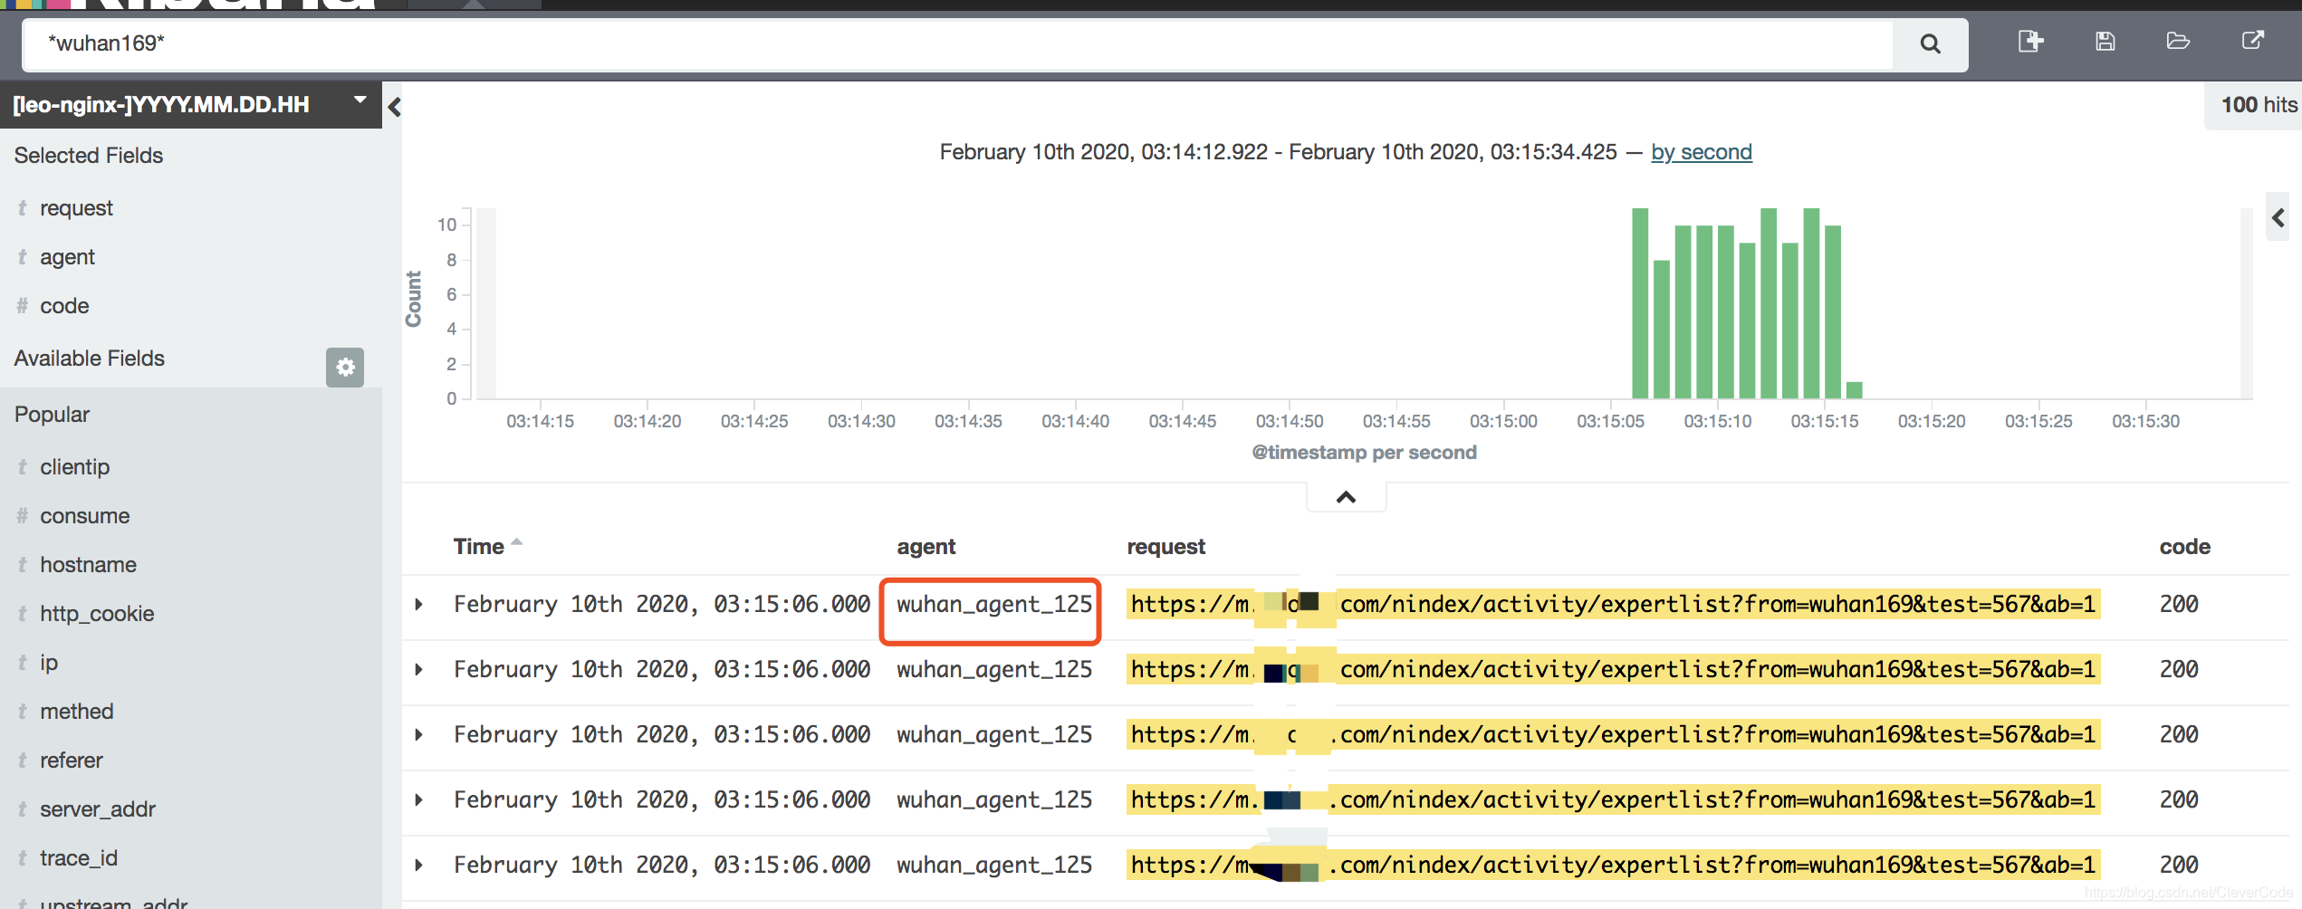
Task: Click the last row status code 200
Action: [2178, 865]
